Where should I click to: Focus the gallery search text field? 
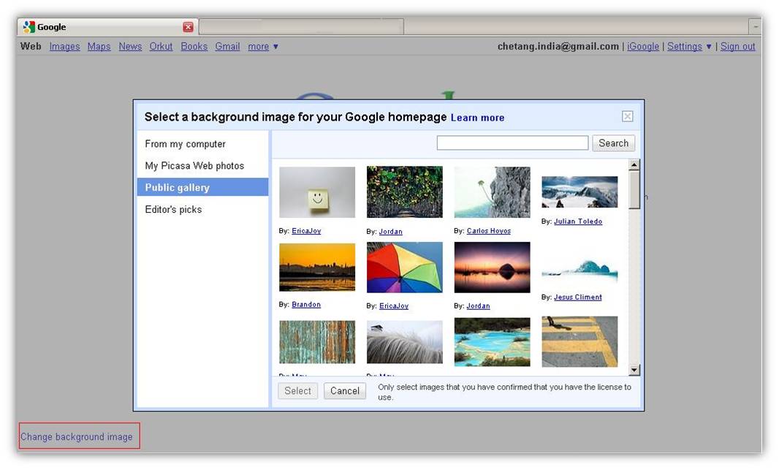click(513, 143)
